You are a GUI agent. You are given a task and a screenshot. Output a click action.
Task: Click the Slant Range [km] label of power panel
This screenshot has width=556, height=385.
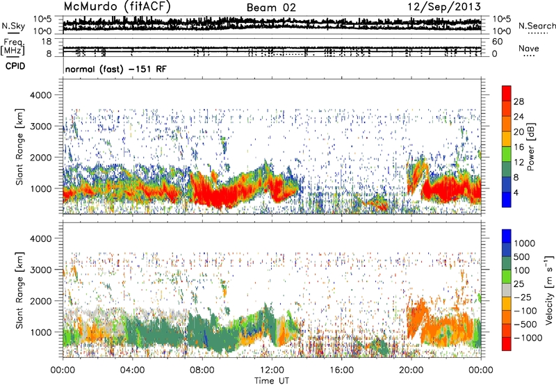pos(19,147)
